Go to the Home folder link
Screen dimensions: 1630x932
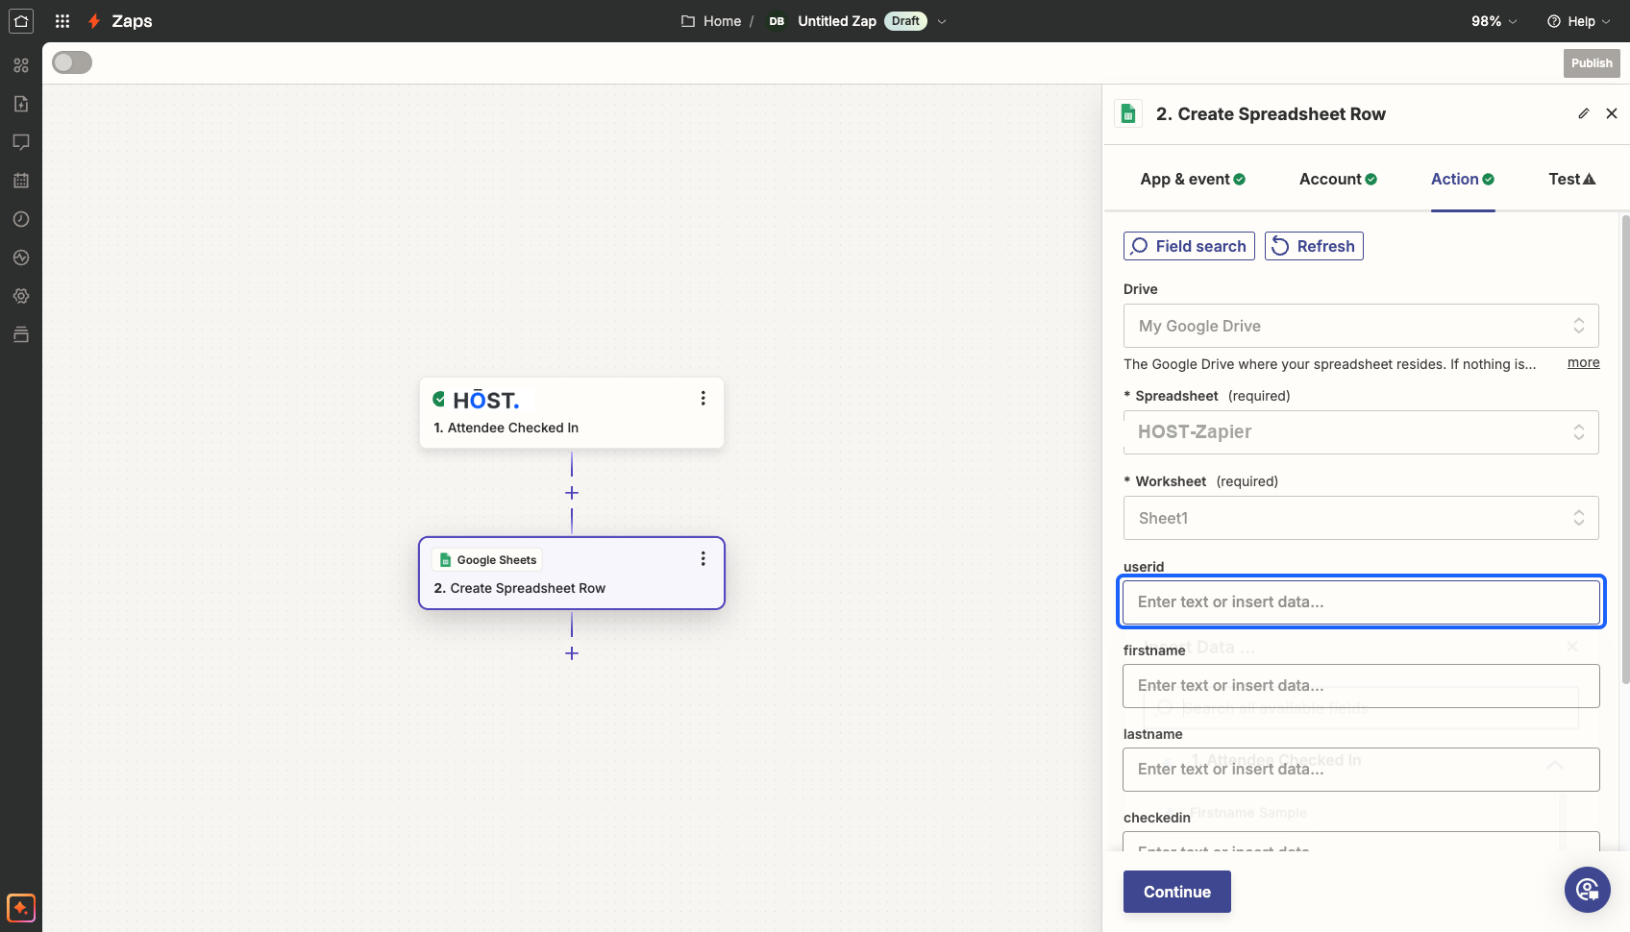click(x=711, y=21)
